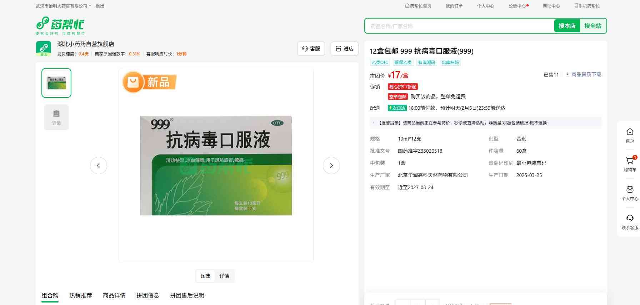The height and width of the screenshot is (305, 640).
Task: Click the store avatar for 湖北小药药自营旗舰店
Action: click(x=44, y=49)
